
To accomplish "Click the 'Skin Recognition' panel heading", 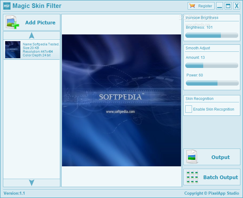I will coord(200,98).
